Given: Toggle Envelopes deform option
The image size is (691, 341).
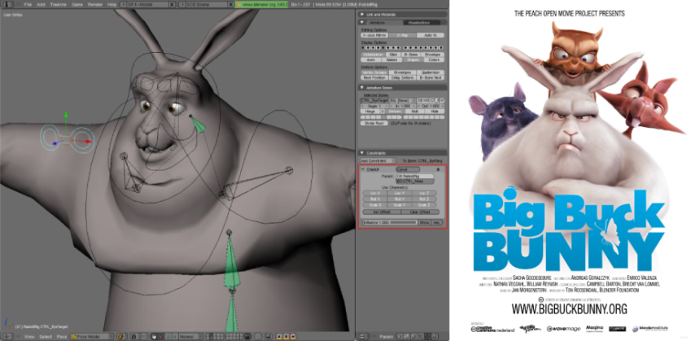Looking at the screenshot, I should click(x=402, y=72).
